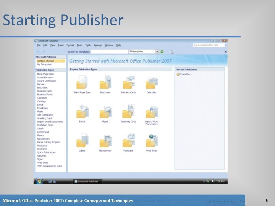Open the Insert menu
275x206 pixels.
click(x=61, y=45)
